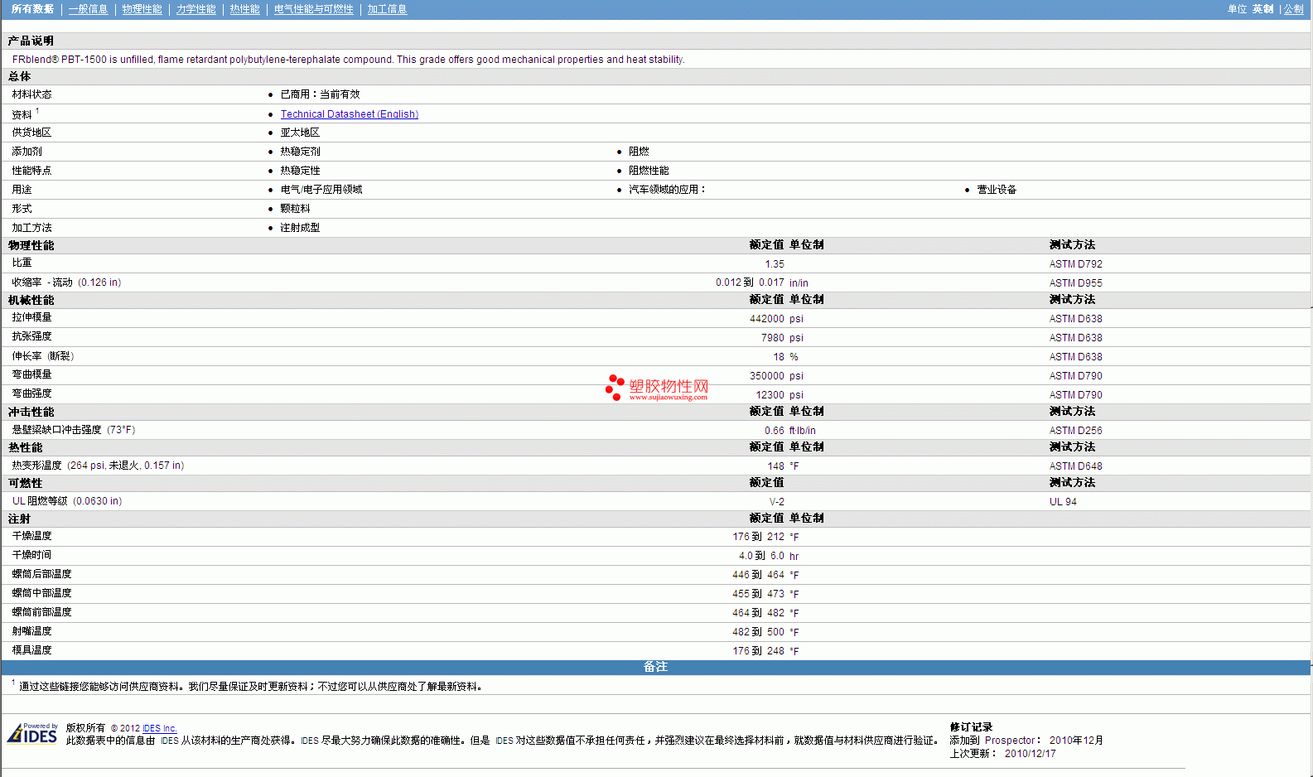Screen dimensions: 1313x777
Task: Click UL 94 test method
Action: (1063, 502)
